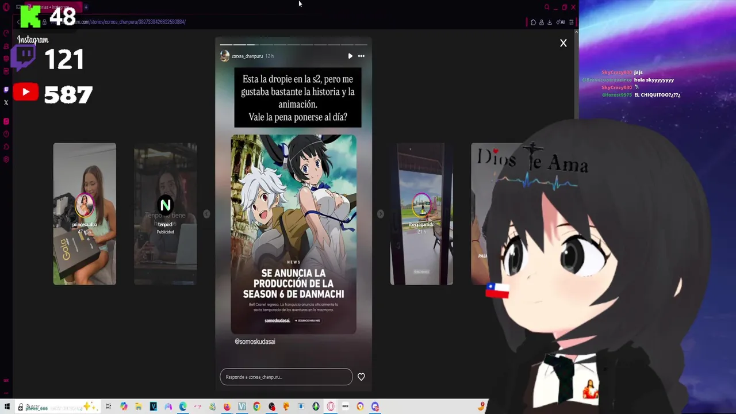This screenshot has height=414, width=736.
Task: Open a new browser tab
Action: click(86, 7)
